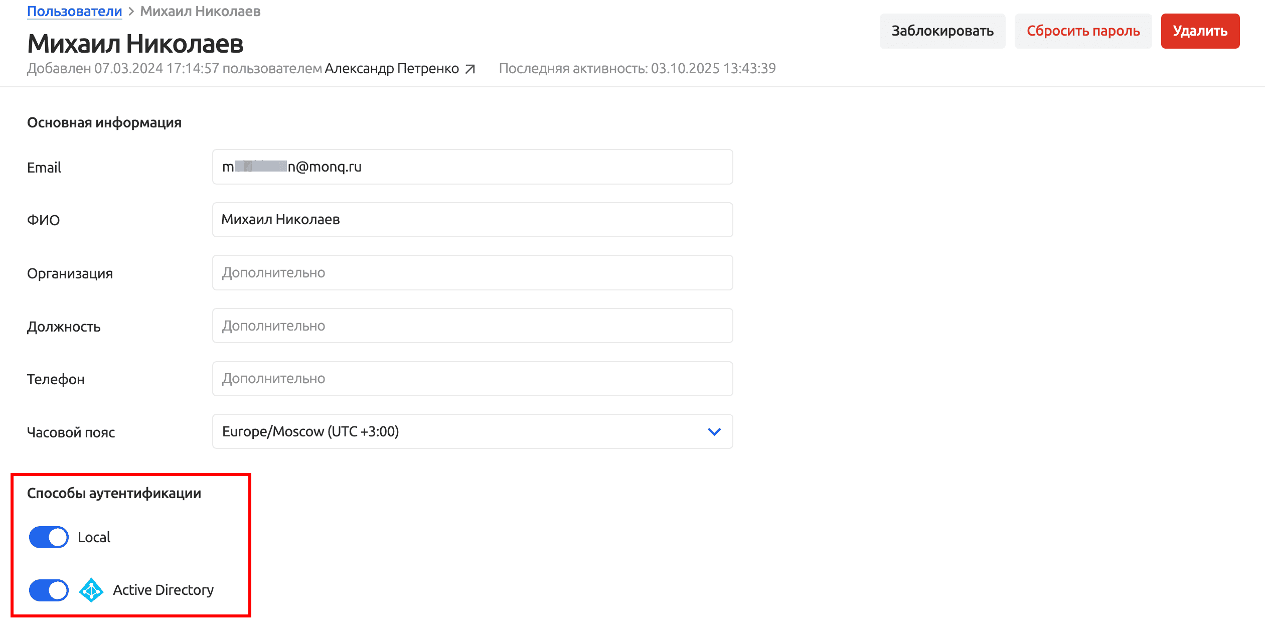The height and width of the screenshot is (632, 1265).
Task: Go to Пользователи in the breadcrumb
Action: coord(74,12)
